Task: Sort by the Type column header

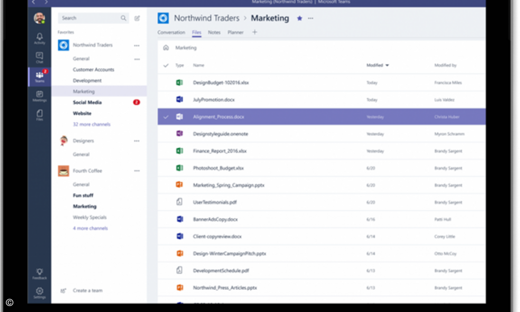Action: 179,65
